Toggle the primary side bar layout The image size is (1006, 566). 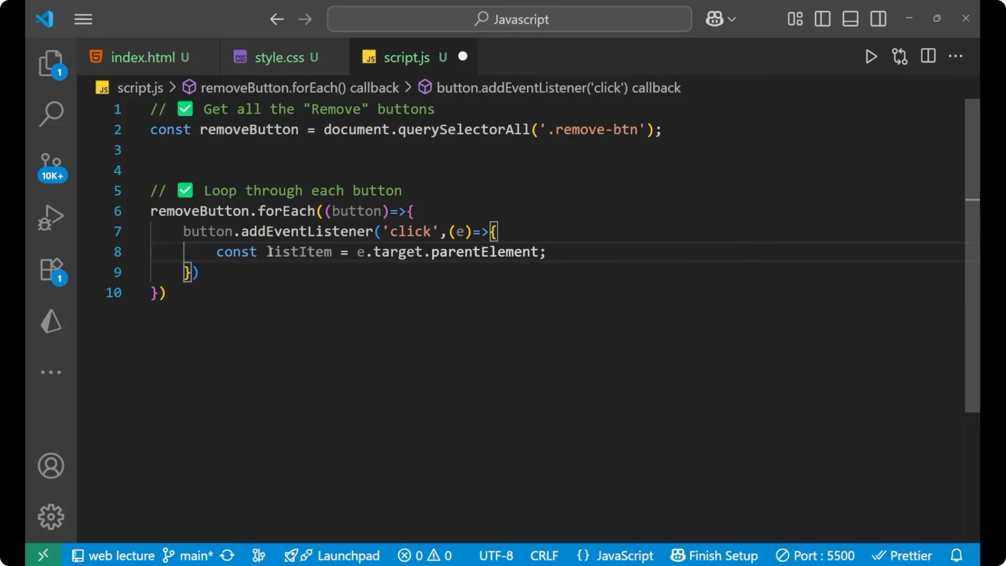point(822,19)
